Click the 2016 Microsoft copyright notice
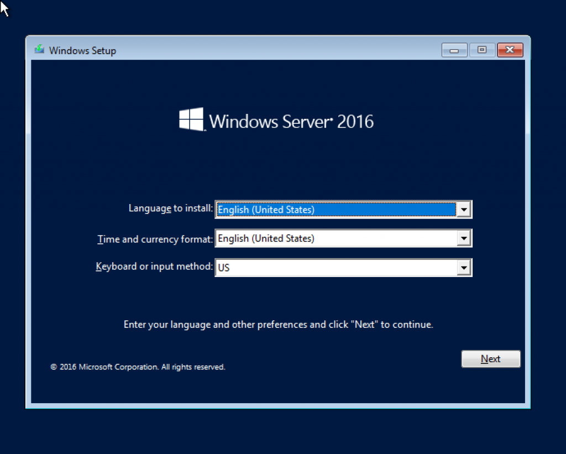Image resolution: width=566 pixels, height=454 pixels. click(138, 367)
